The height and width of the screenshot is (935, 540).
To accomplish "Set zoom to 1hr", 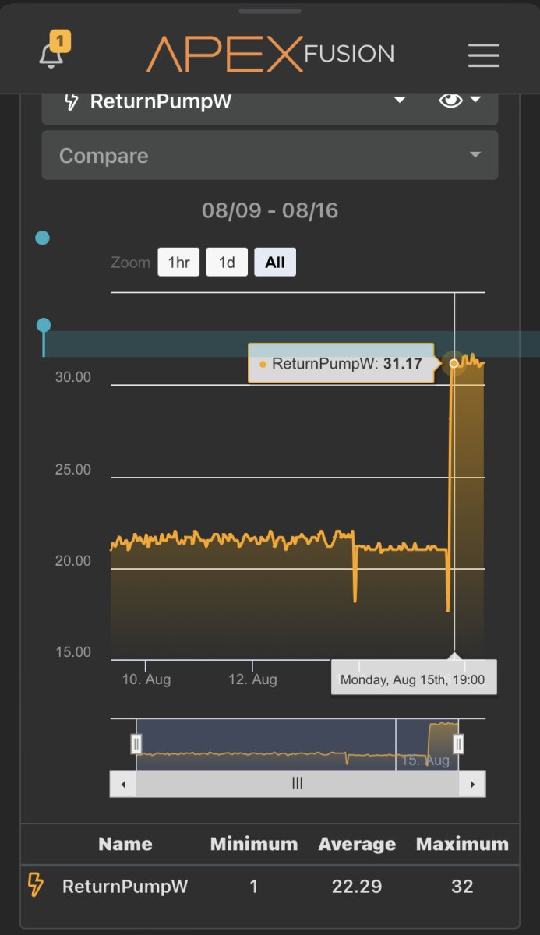I will tap(178, 263).
